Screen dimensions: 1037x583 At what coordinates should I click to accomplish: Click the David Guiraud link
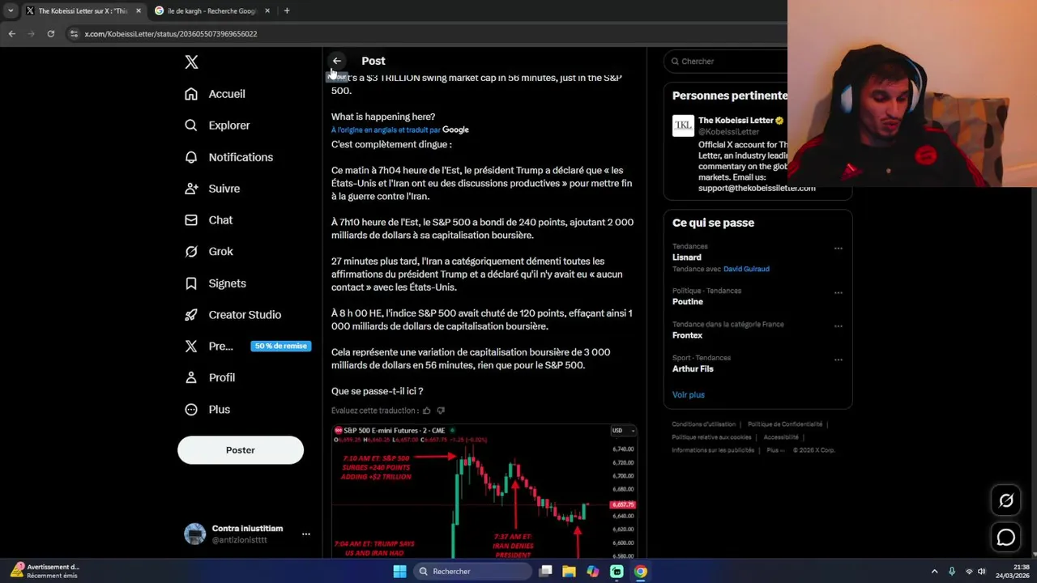click(x=746, y=269)
